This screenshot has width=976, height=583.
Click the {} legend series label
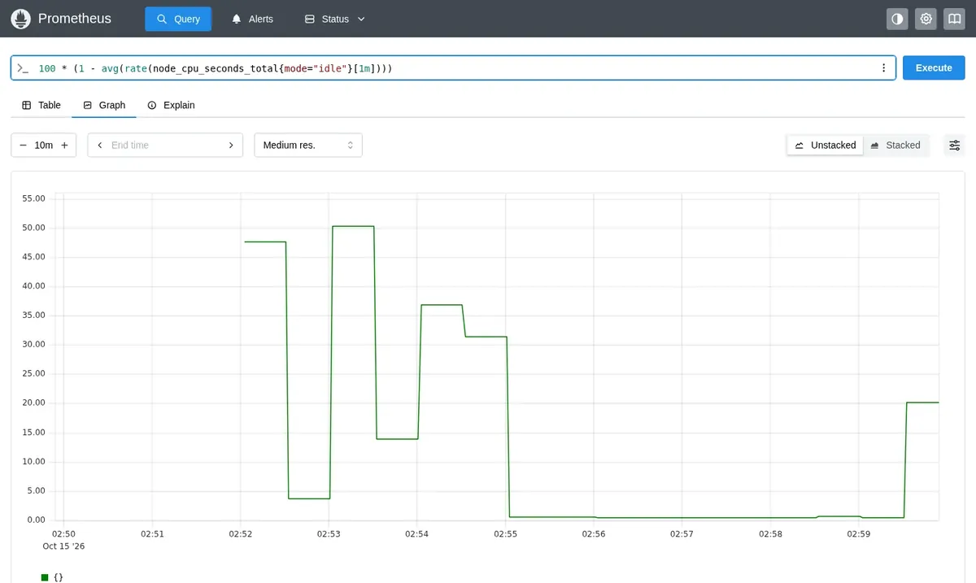(x=58, y=576)
